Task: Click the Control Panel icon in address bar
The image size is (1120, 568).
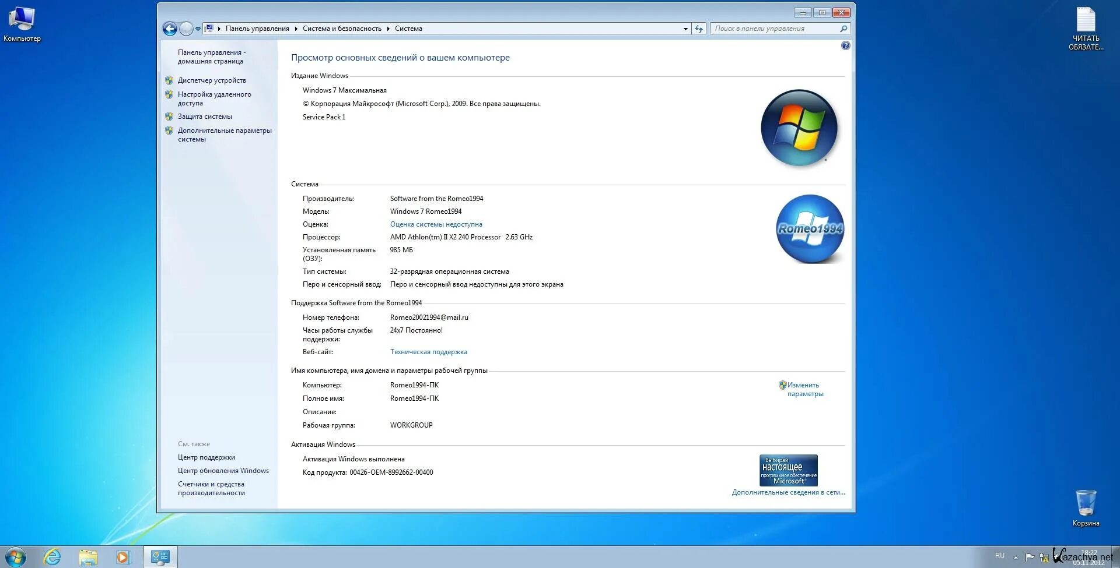Action: [209, 28]
